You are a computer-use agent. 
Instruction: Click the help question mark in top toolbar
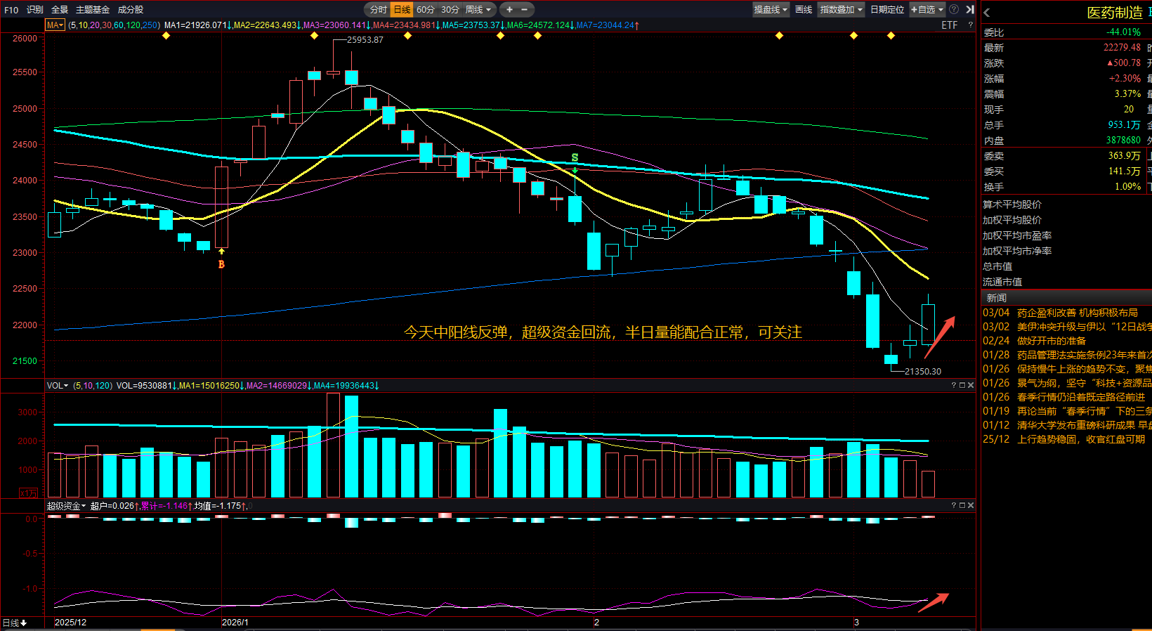954,9
